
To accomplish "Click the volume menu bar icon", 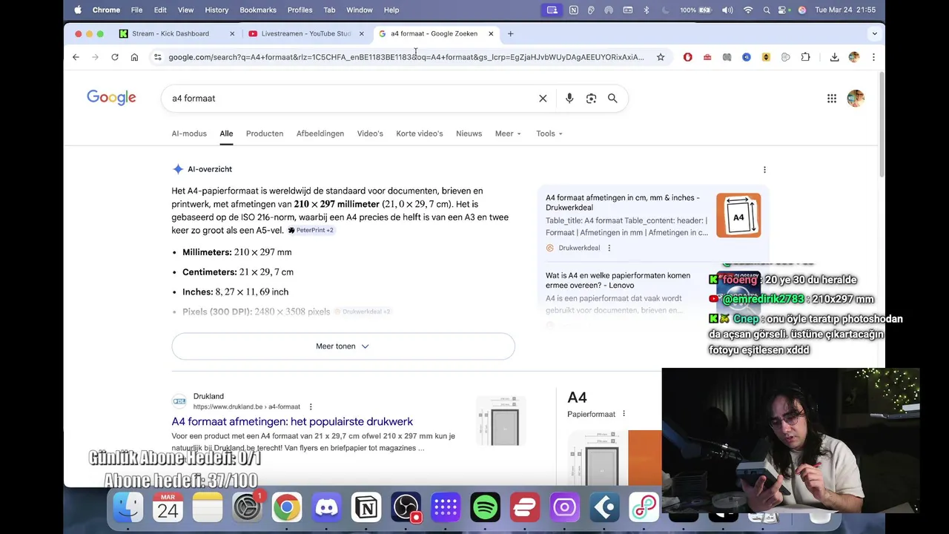I will click(x=727, y=10).
